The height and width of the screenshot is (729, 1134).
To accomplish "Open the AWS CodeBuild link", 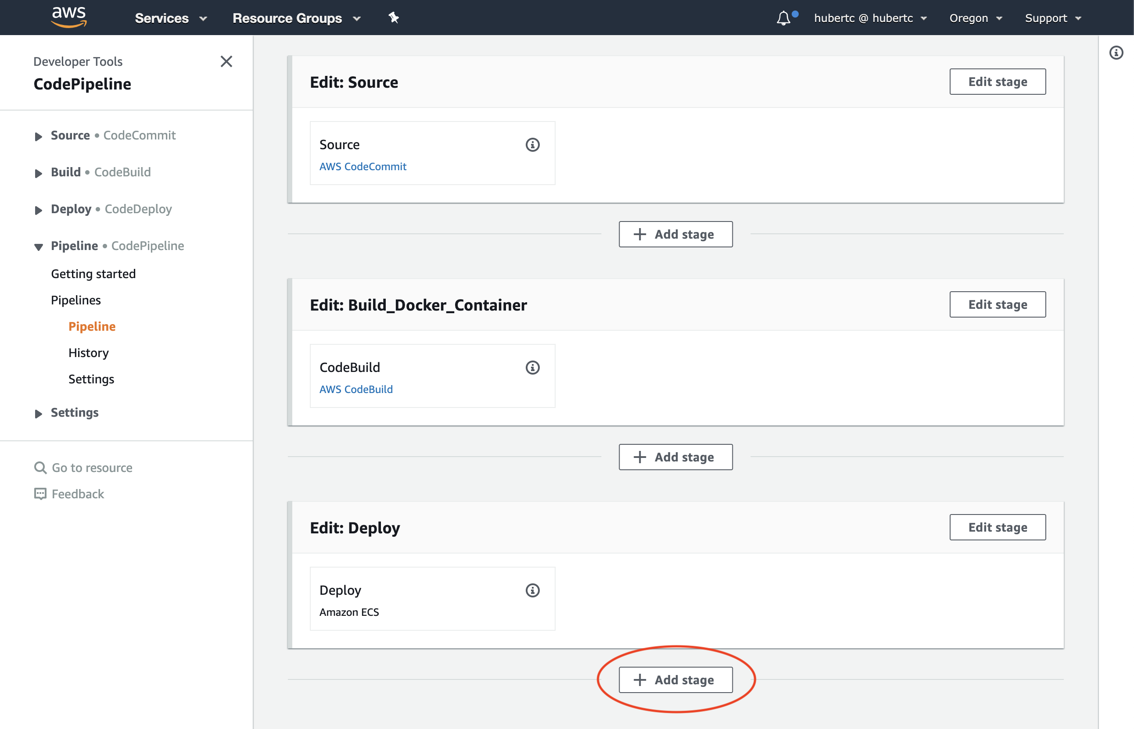I will click(x=356, y=390).
